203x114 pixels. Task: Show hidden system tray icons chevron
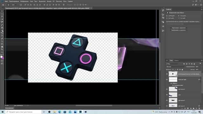click(x=169, y=112)
